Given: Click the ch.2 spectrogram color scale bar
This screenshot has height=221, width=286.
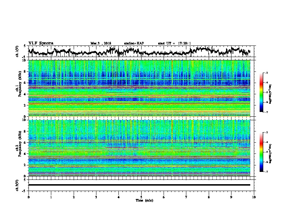Looking at the screenshot, I should click(261, 152).
